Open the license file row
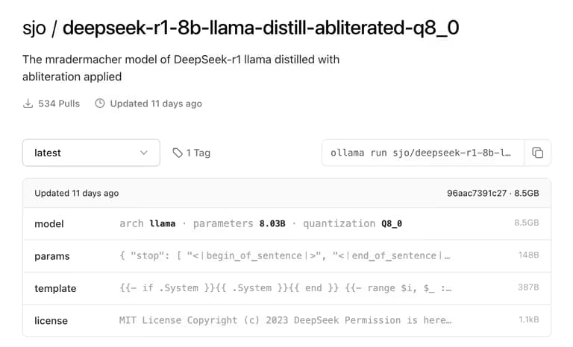This screenshot has width=573, height=347. 51,321
